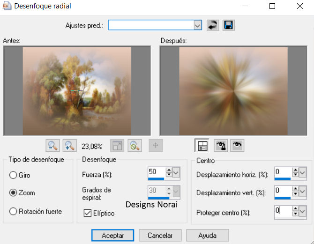Decrease Fuerza (%) with down arrow

coord(169,175)
